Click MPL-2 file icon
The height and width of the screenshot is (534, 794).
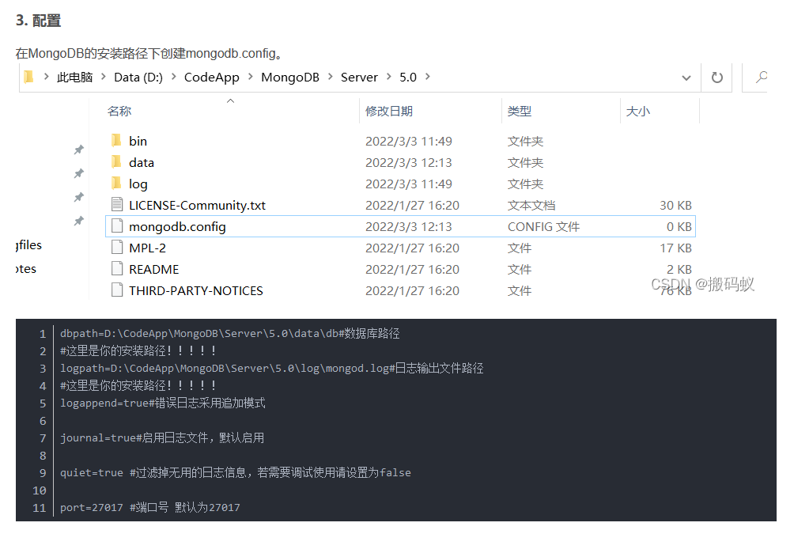click(117, 248)
